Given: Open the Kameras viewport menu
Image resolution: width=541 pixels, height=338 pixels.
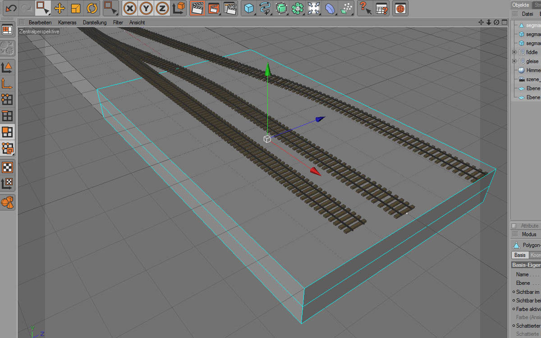Looking at the screenshot, I should 67,22.
